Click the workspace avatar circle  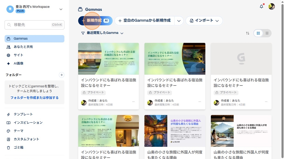click(10, 9)
